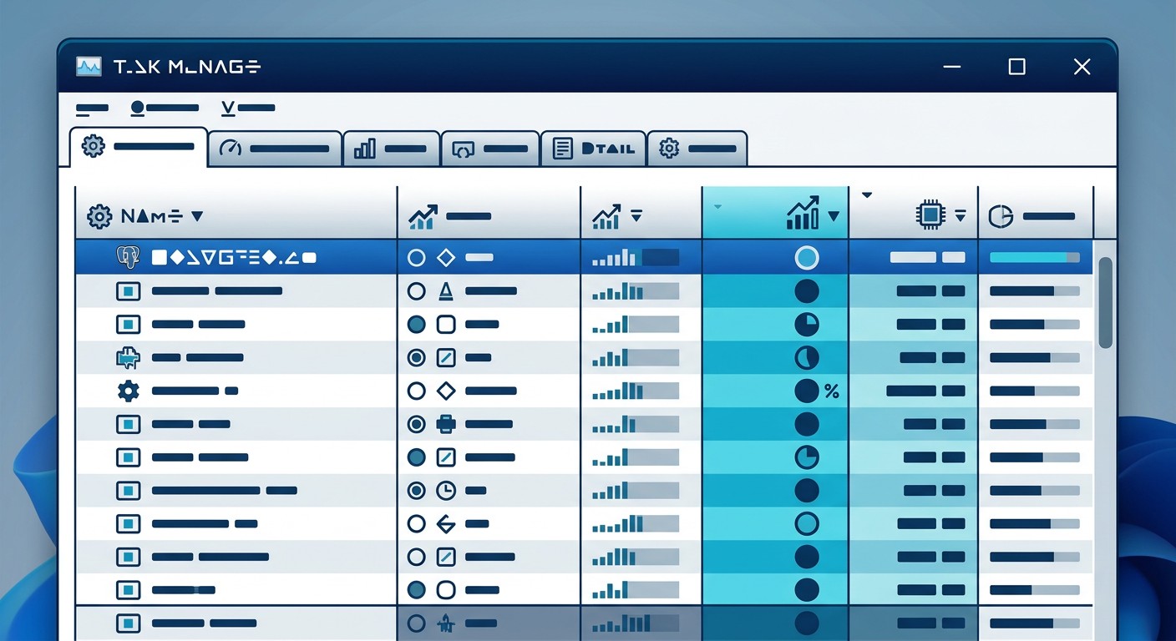Click the ring indicator in the left-arrow row
Screen dimensions: 1176x641
click(807, 524)
